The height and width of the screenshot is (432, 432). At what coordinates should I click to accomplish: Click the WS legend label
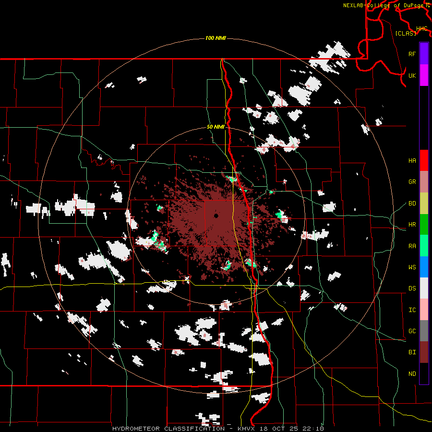click(412, 267)
